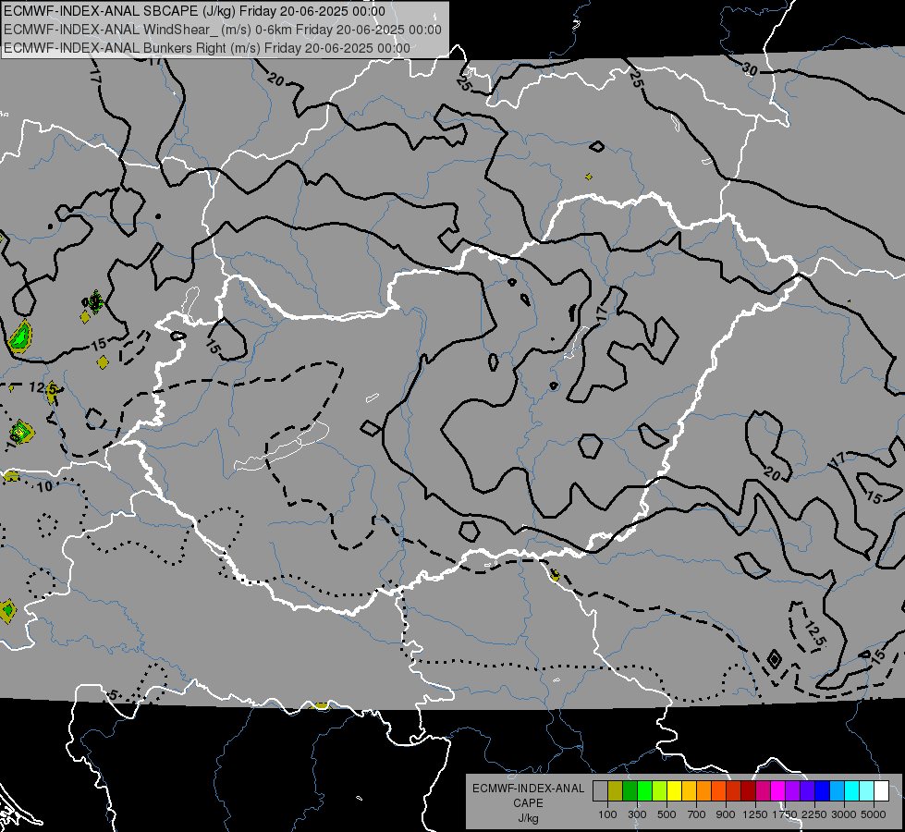Select the WindShear_ (m/s) 0-6km header line

pos(223,30)
